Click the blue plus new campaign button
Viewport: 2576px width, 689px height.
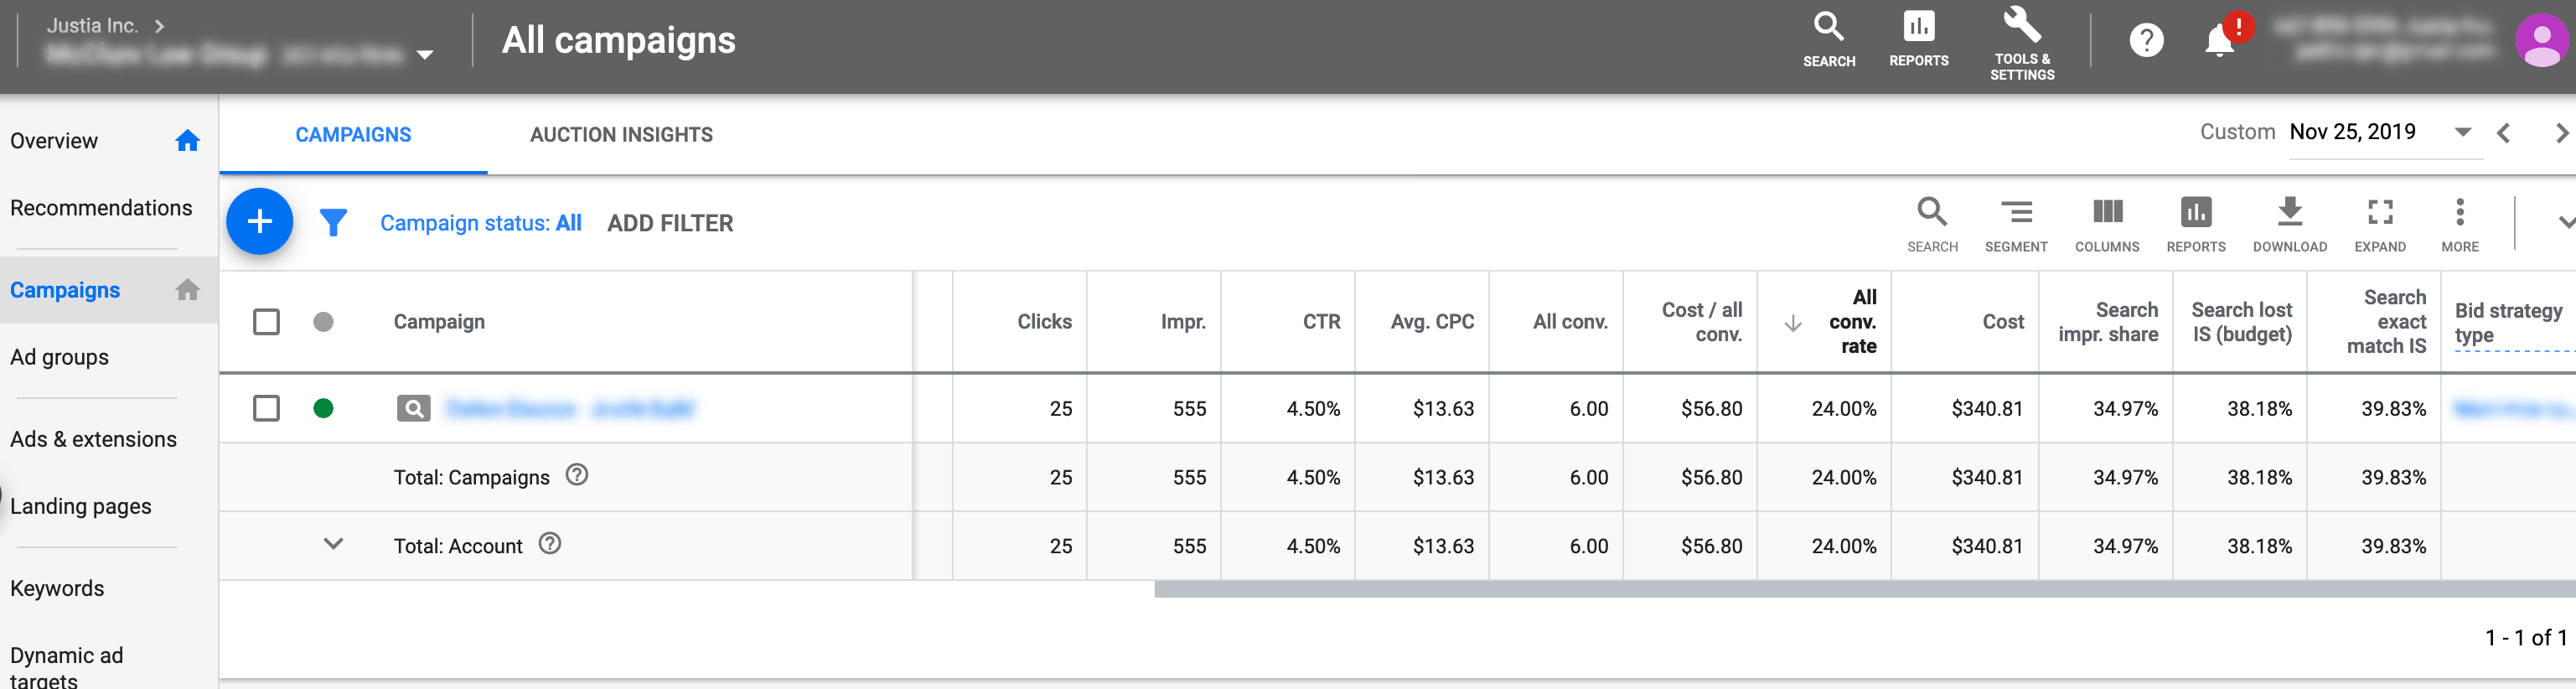[259, 221]
